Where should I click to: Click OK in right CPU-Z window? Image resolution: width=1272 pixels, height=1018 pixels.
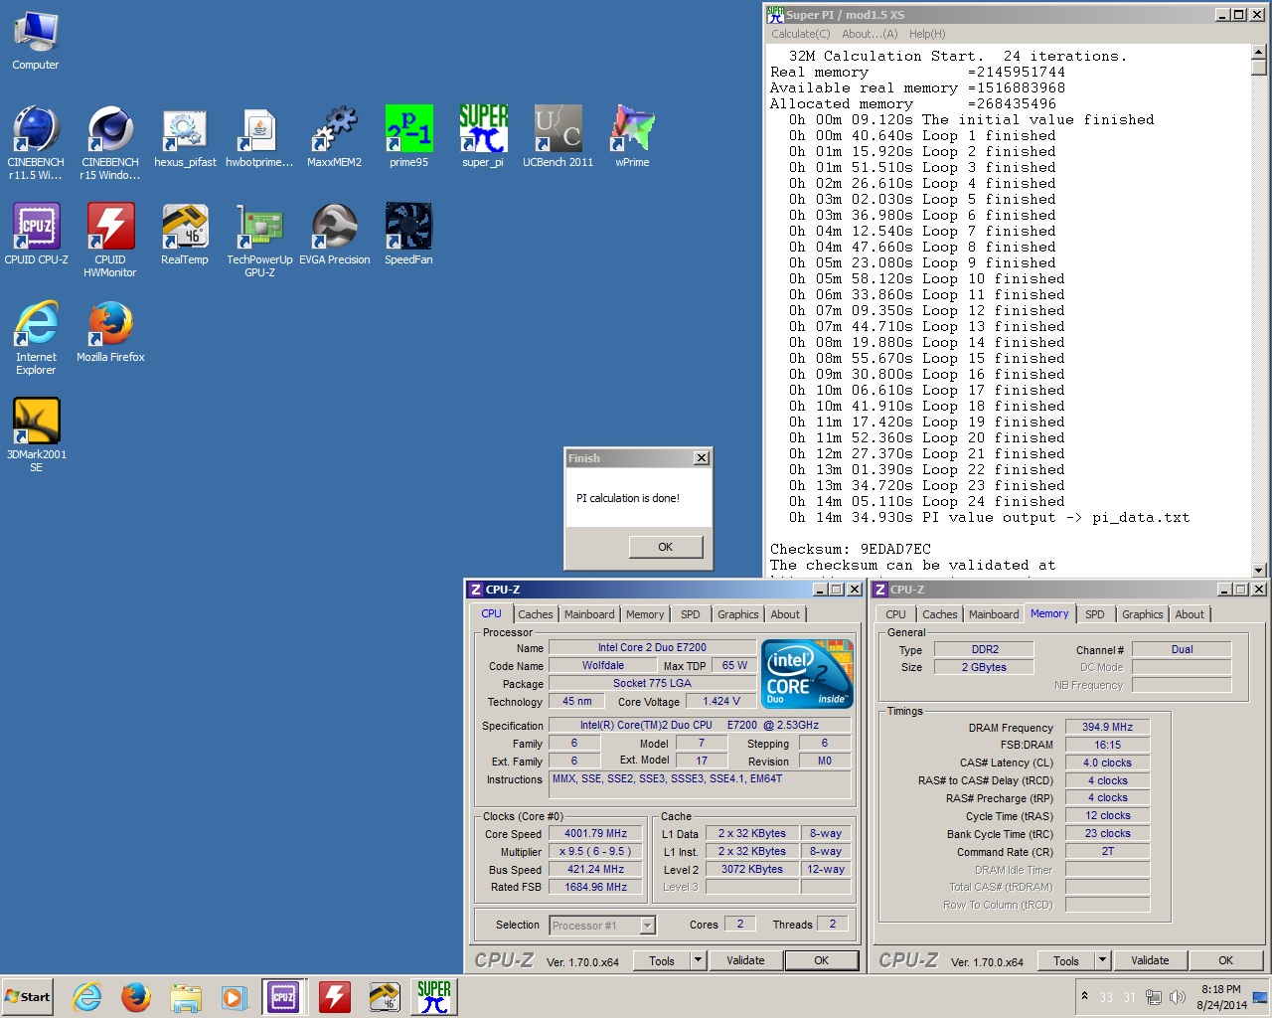coord(1225,960)
